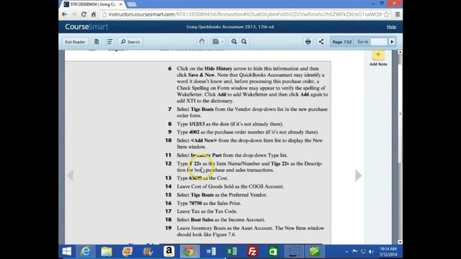Screen dimensions: 461x259
Task: Zoom in using the plus magnifier
Action: pos(234,42)
